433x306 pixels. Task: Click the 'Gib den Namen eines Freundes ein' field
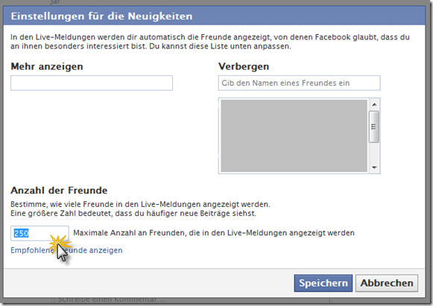(299, 83)
